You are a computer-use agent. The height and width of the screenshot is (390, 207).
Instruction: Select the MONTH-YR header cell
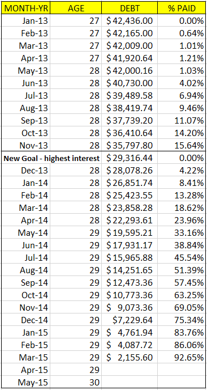(25, 8)
